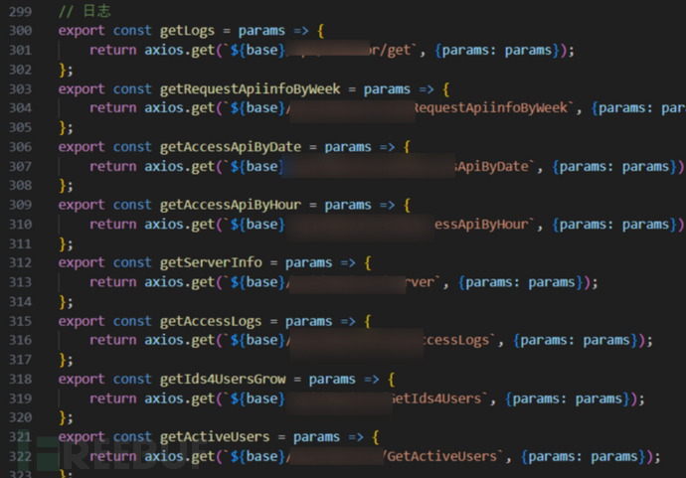Click the return keyword on line 319
The image size is (686, 478).
(x=113, y=398)
